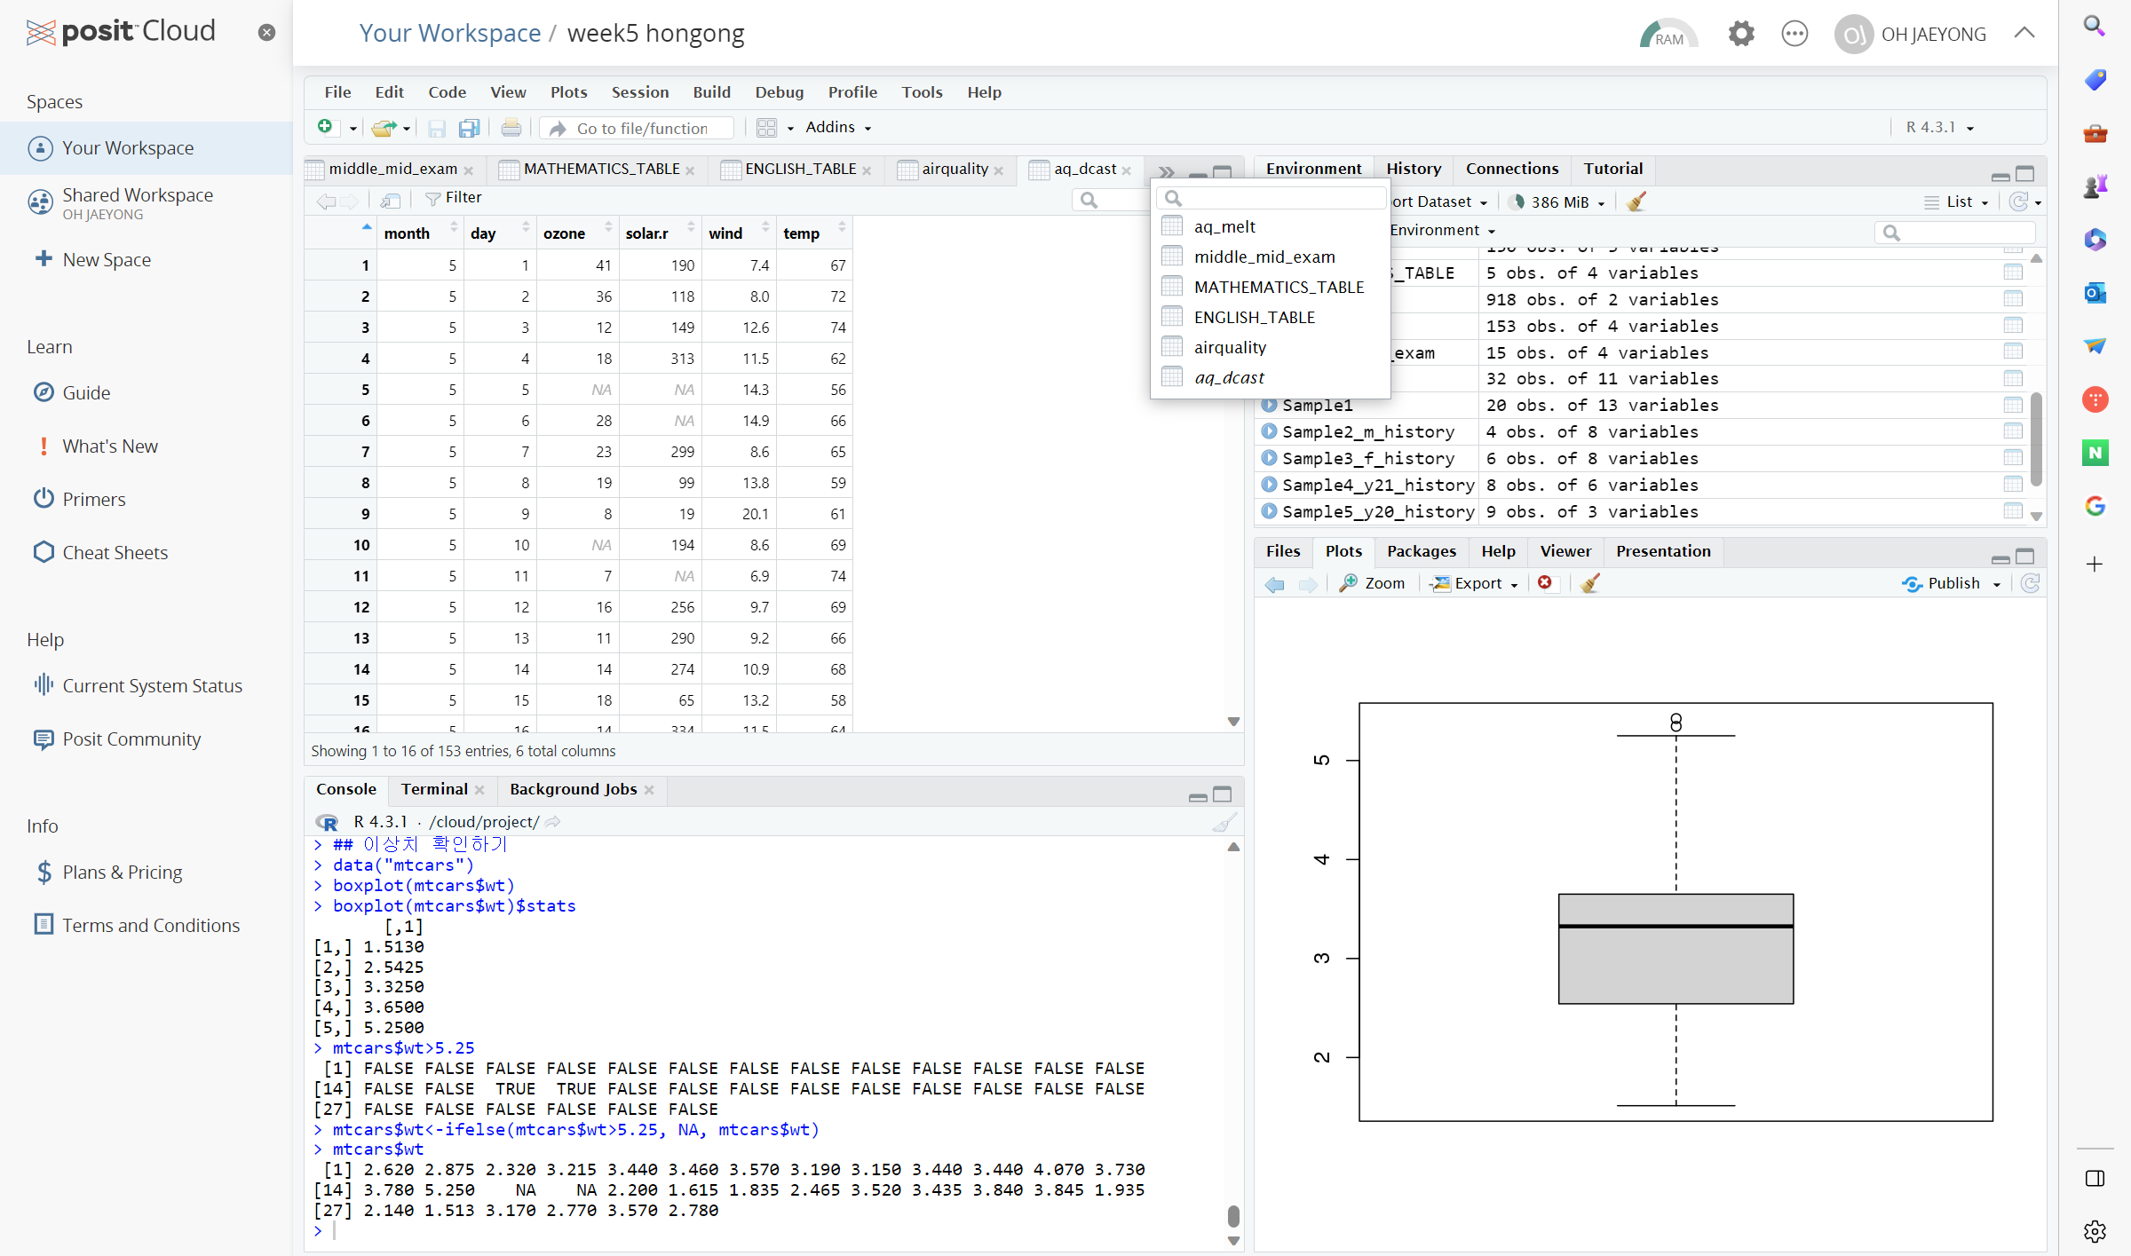The image size is (2131, 1256).
Task: Open the Export plot dropdown
Action: coord(1477,583)
